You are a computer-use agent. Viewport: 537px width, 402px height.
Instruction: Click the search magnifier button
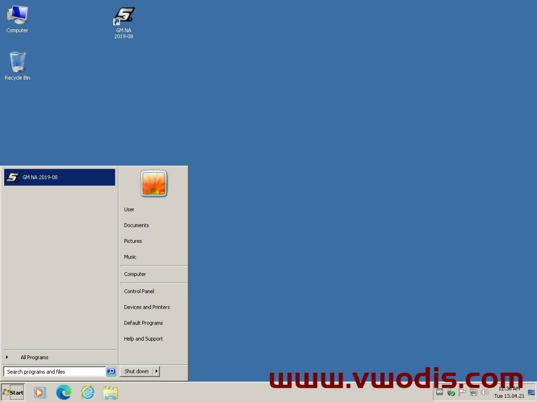point(111,372)
